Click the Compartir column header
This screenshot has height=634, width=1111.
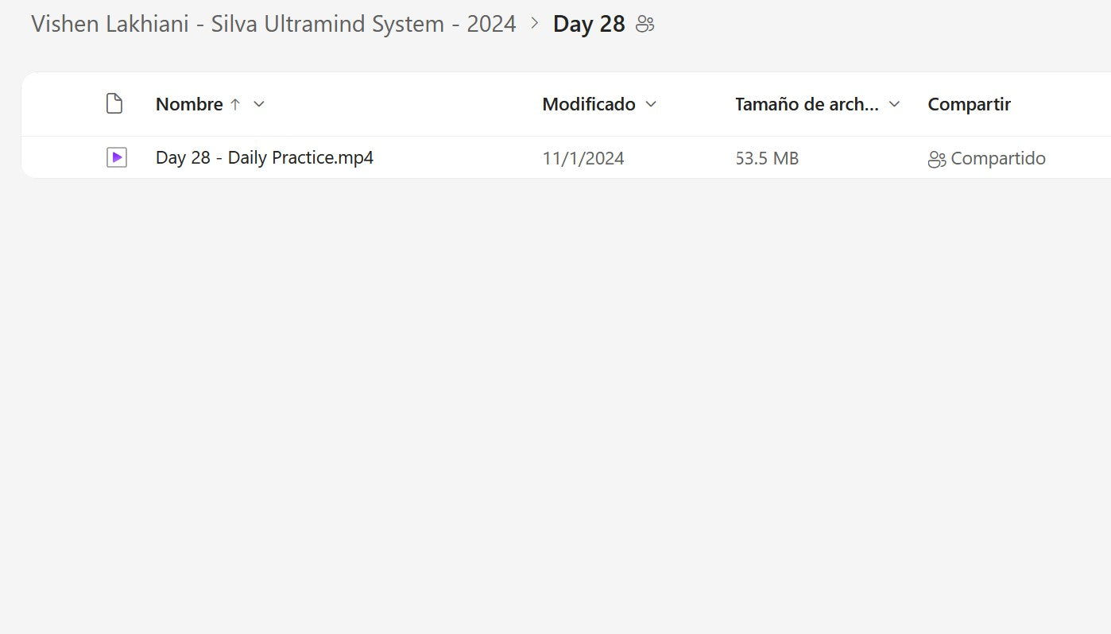969,104
